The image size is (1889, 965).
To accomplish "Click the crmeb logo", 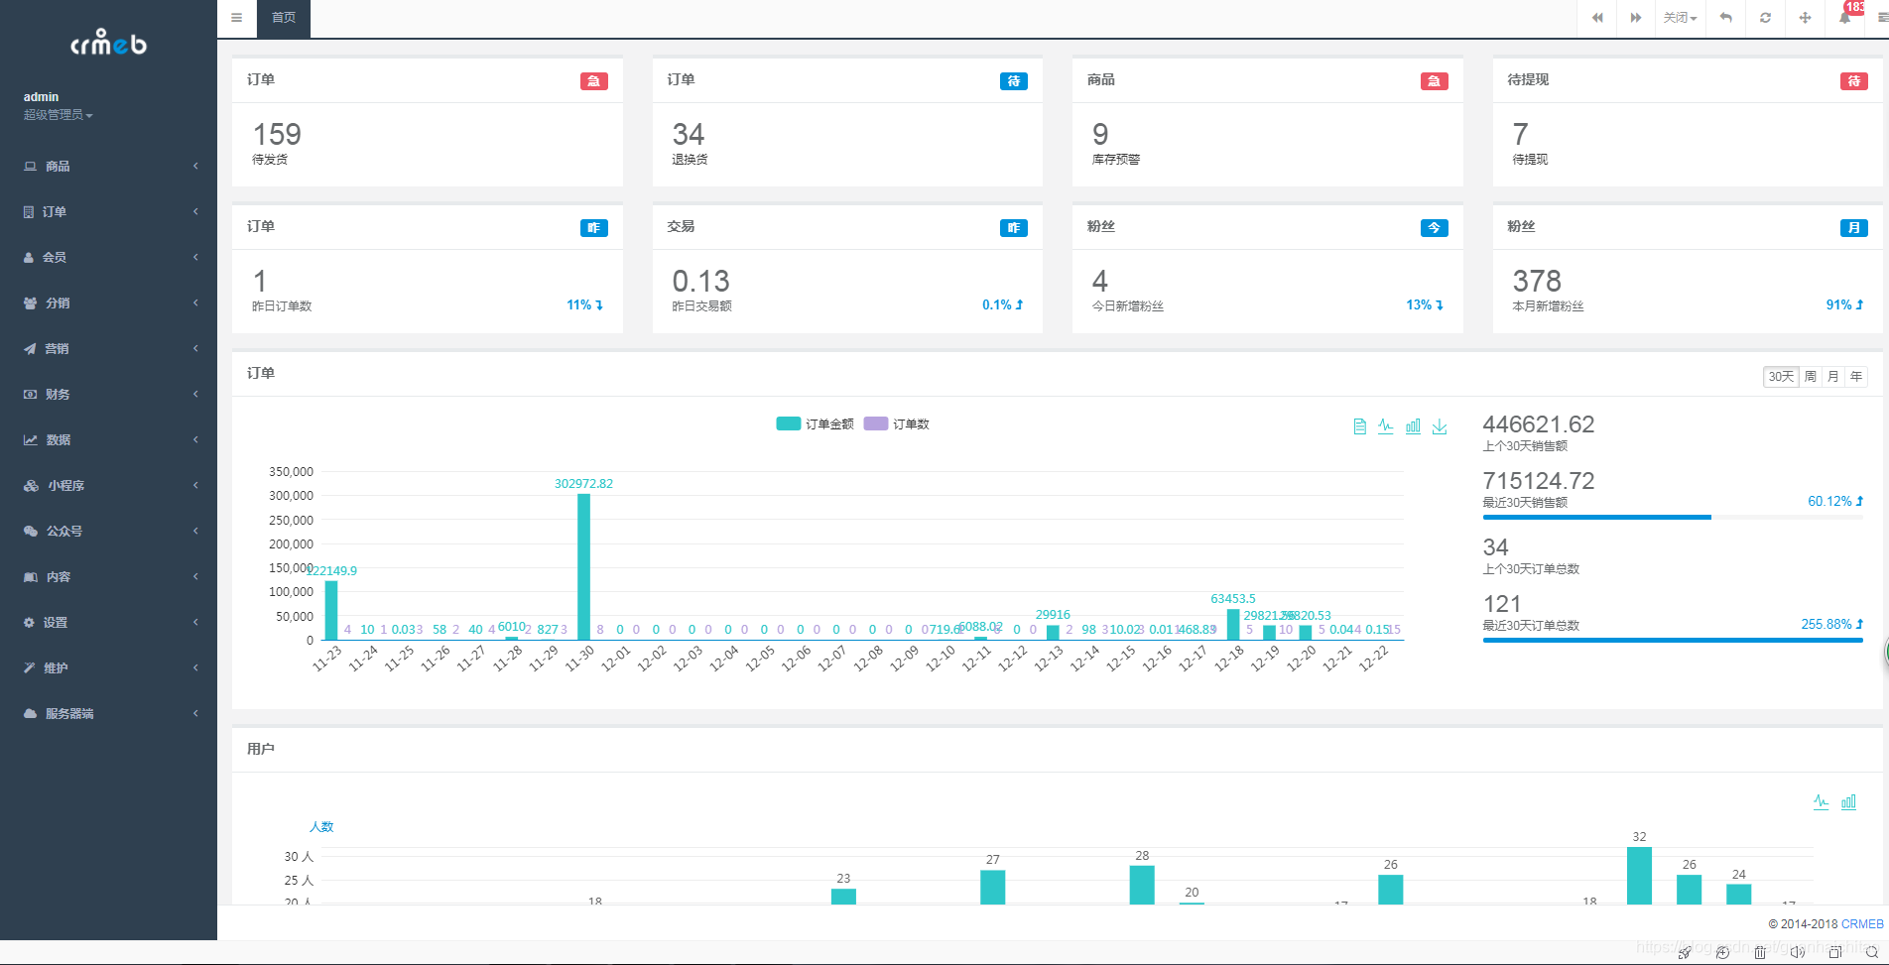I will click(108, 43).
